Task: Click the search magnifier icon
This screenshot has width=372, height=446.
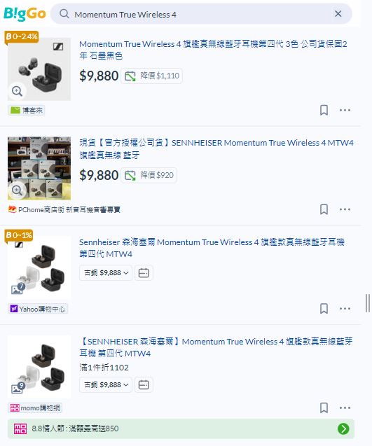Action: (x=64, y=14)
